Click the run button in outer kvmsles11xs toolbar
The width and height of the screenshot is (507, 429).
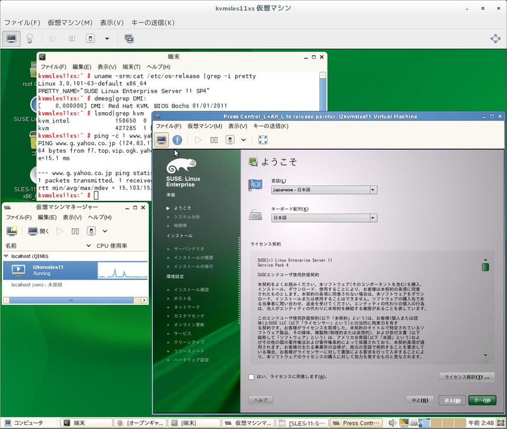(x=53, y=39)
